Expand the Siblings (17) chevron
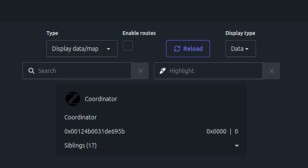Viewport: 308px width, 168px height. 237,146
